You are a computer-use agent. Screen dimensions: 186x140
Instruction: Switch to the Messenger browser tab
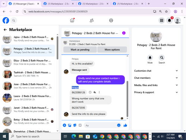24,4
